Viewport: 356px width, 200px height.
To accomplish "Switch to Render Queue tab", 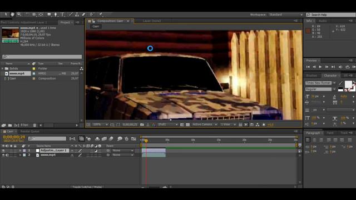I will click(29, 132).
